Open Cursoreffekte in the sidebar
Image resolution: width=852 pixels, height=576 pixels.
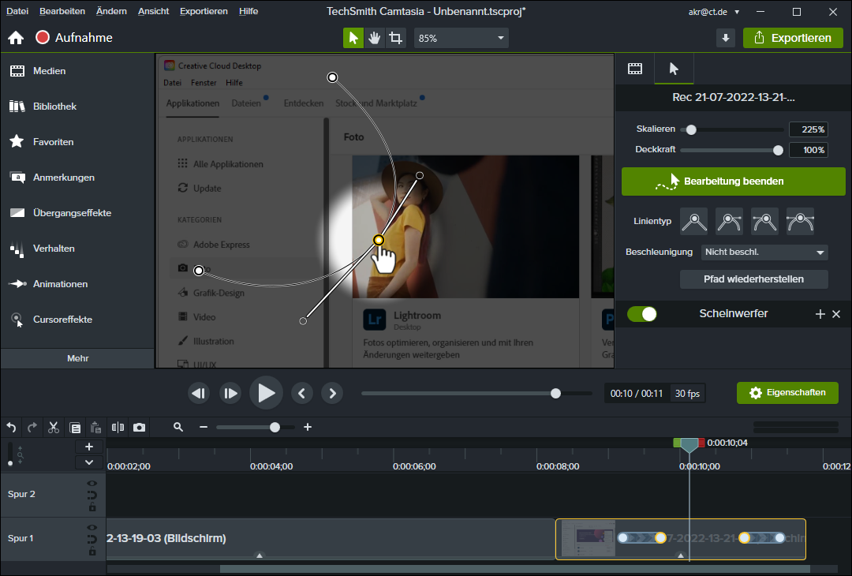coord(62,320)
